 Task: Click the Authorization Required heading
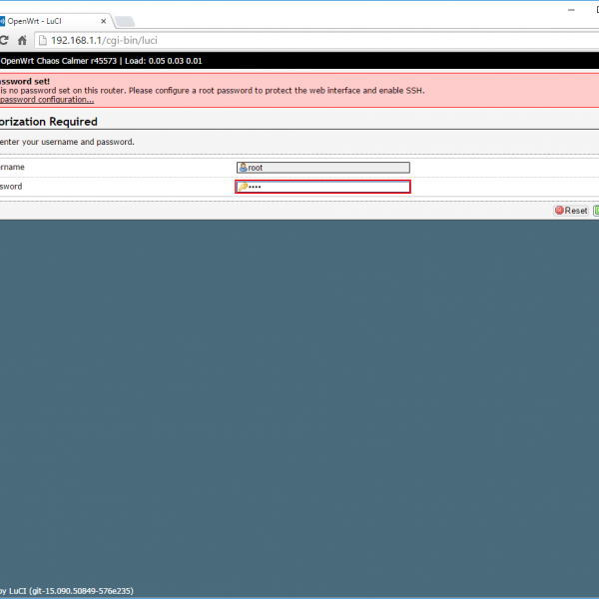pyautogui.click(x=50, y=122)
